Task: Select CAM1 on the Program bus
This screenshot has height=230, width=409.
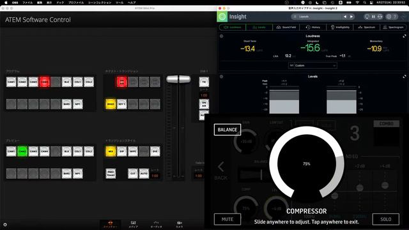Action: [12, 82]
